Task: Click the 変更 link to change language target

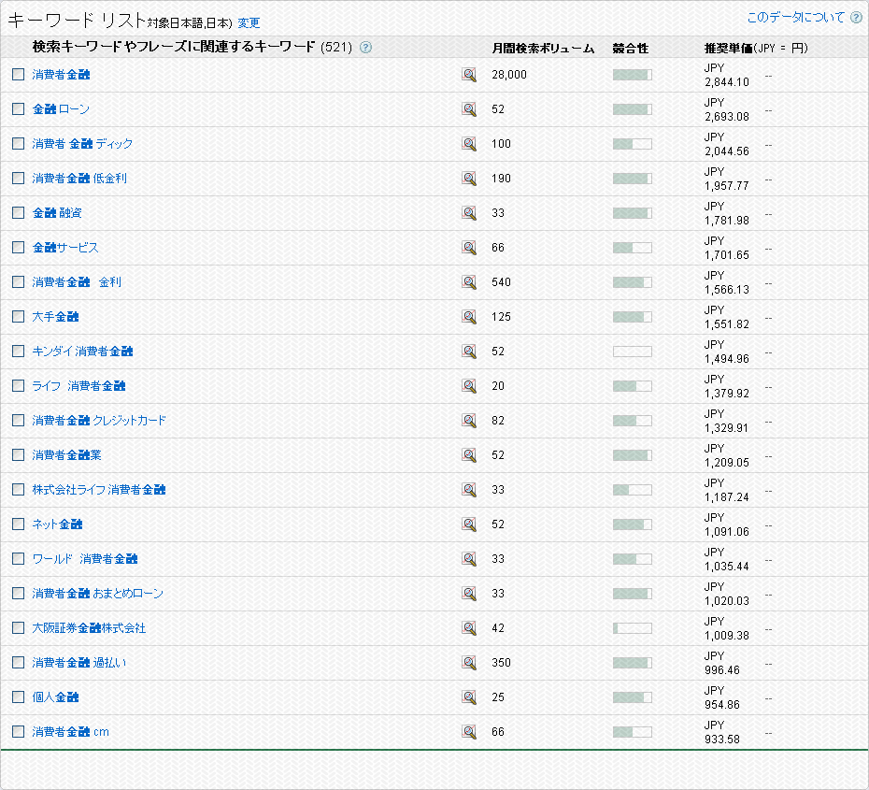Action: click(x=249, y=23)
